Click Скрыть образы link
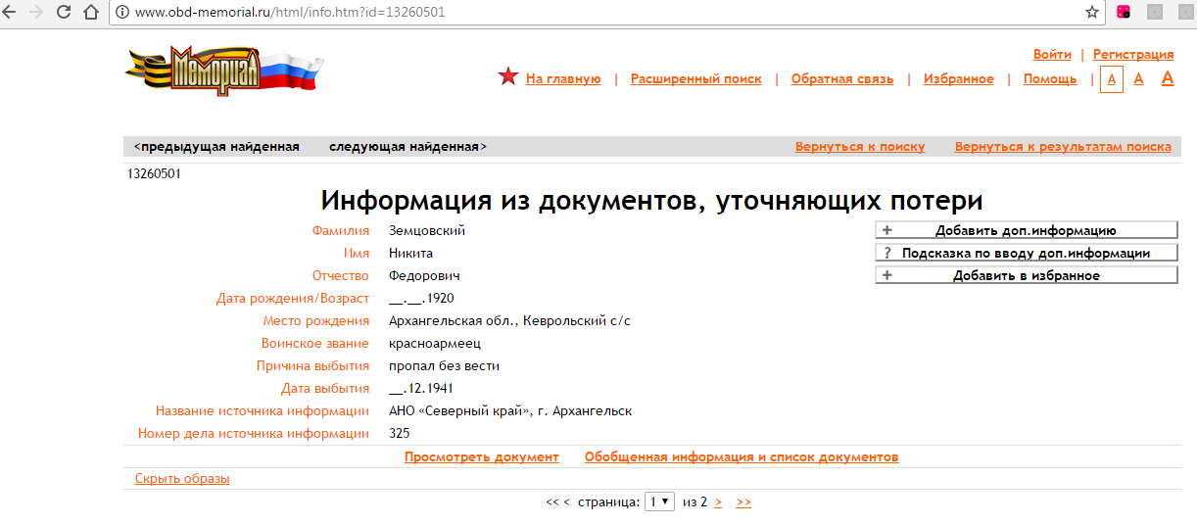This screenshot has width=1197, height=525. (182, 479)
